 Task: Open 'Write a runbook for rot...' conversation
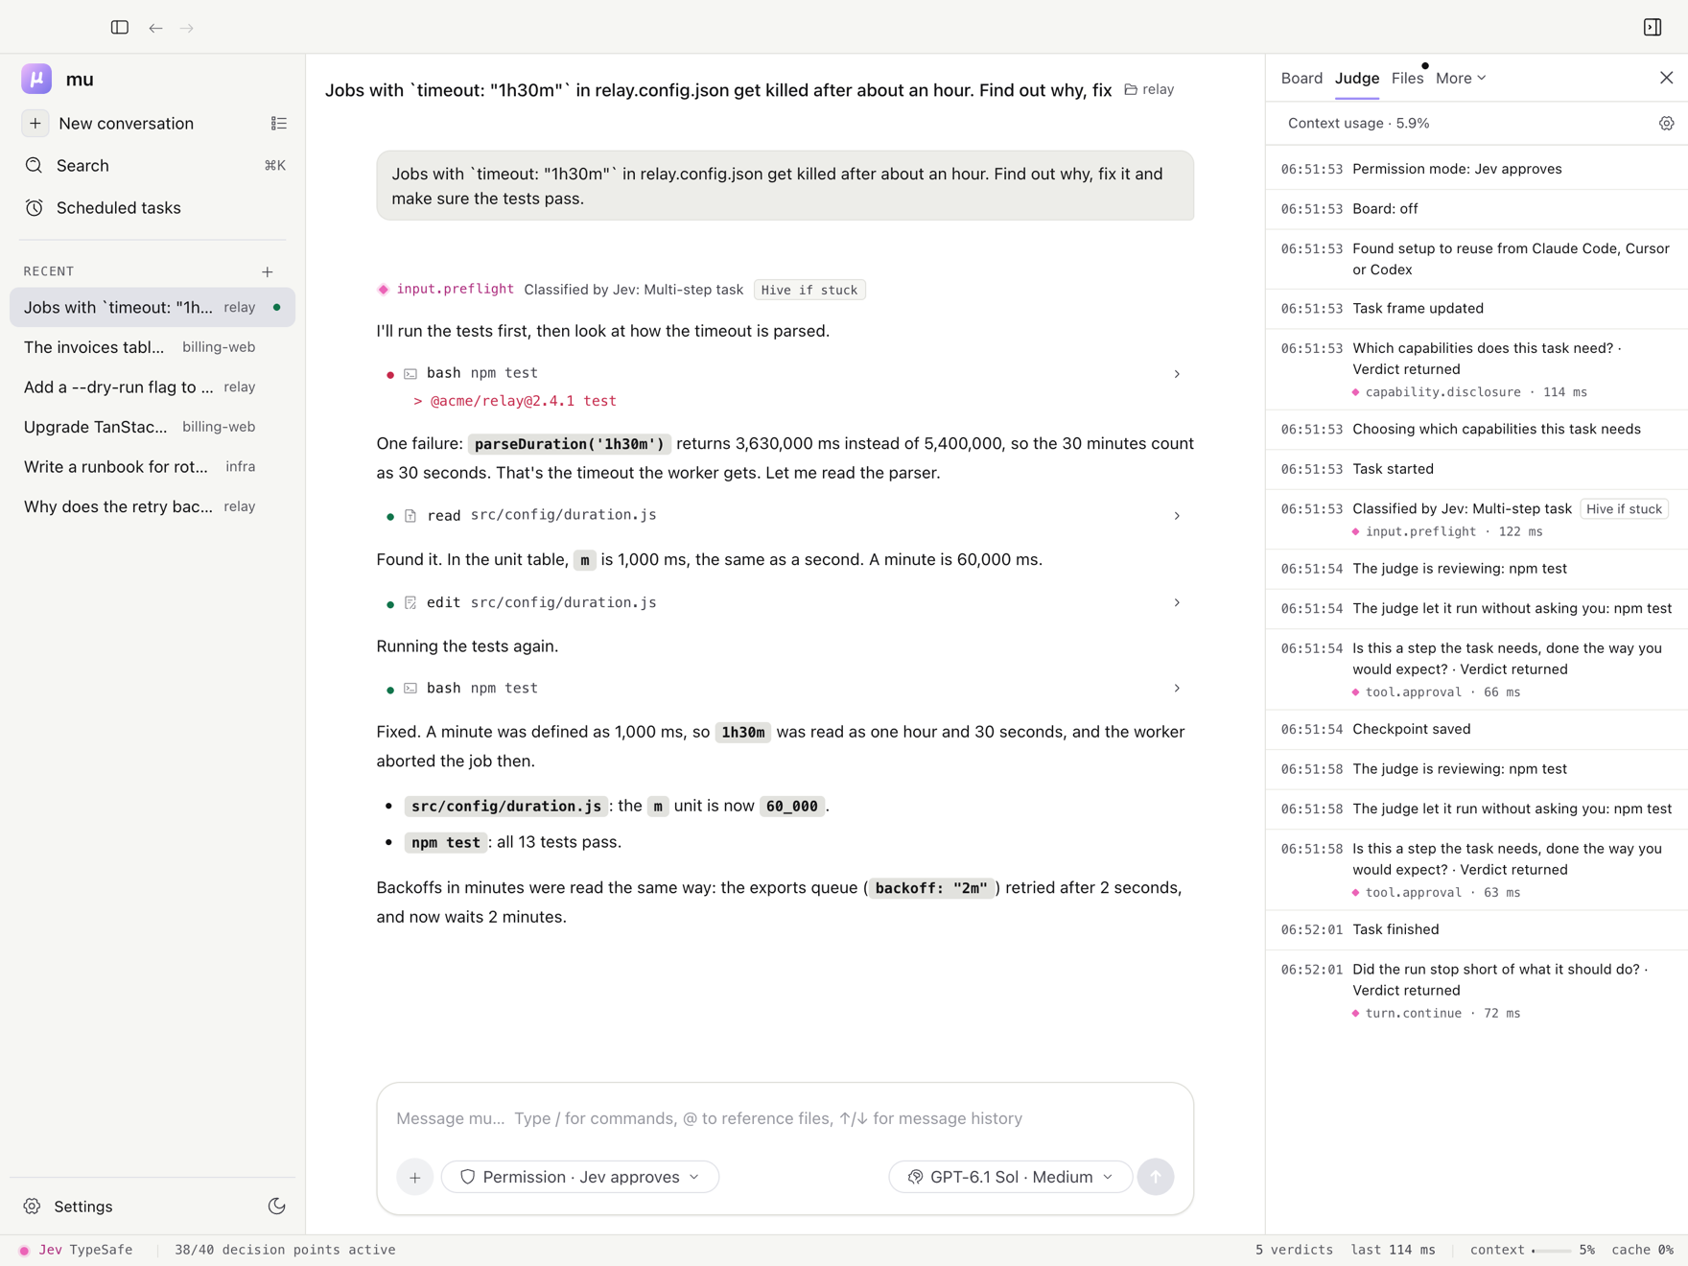152,467
